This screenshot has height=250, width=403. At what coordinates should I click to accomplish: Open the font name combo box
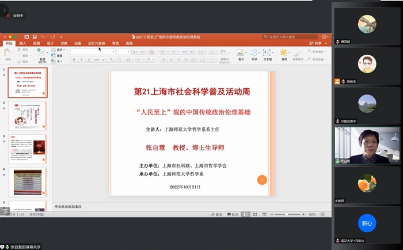tap(93, 51)
